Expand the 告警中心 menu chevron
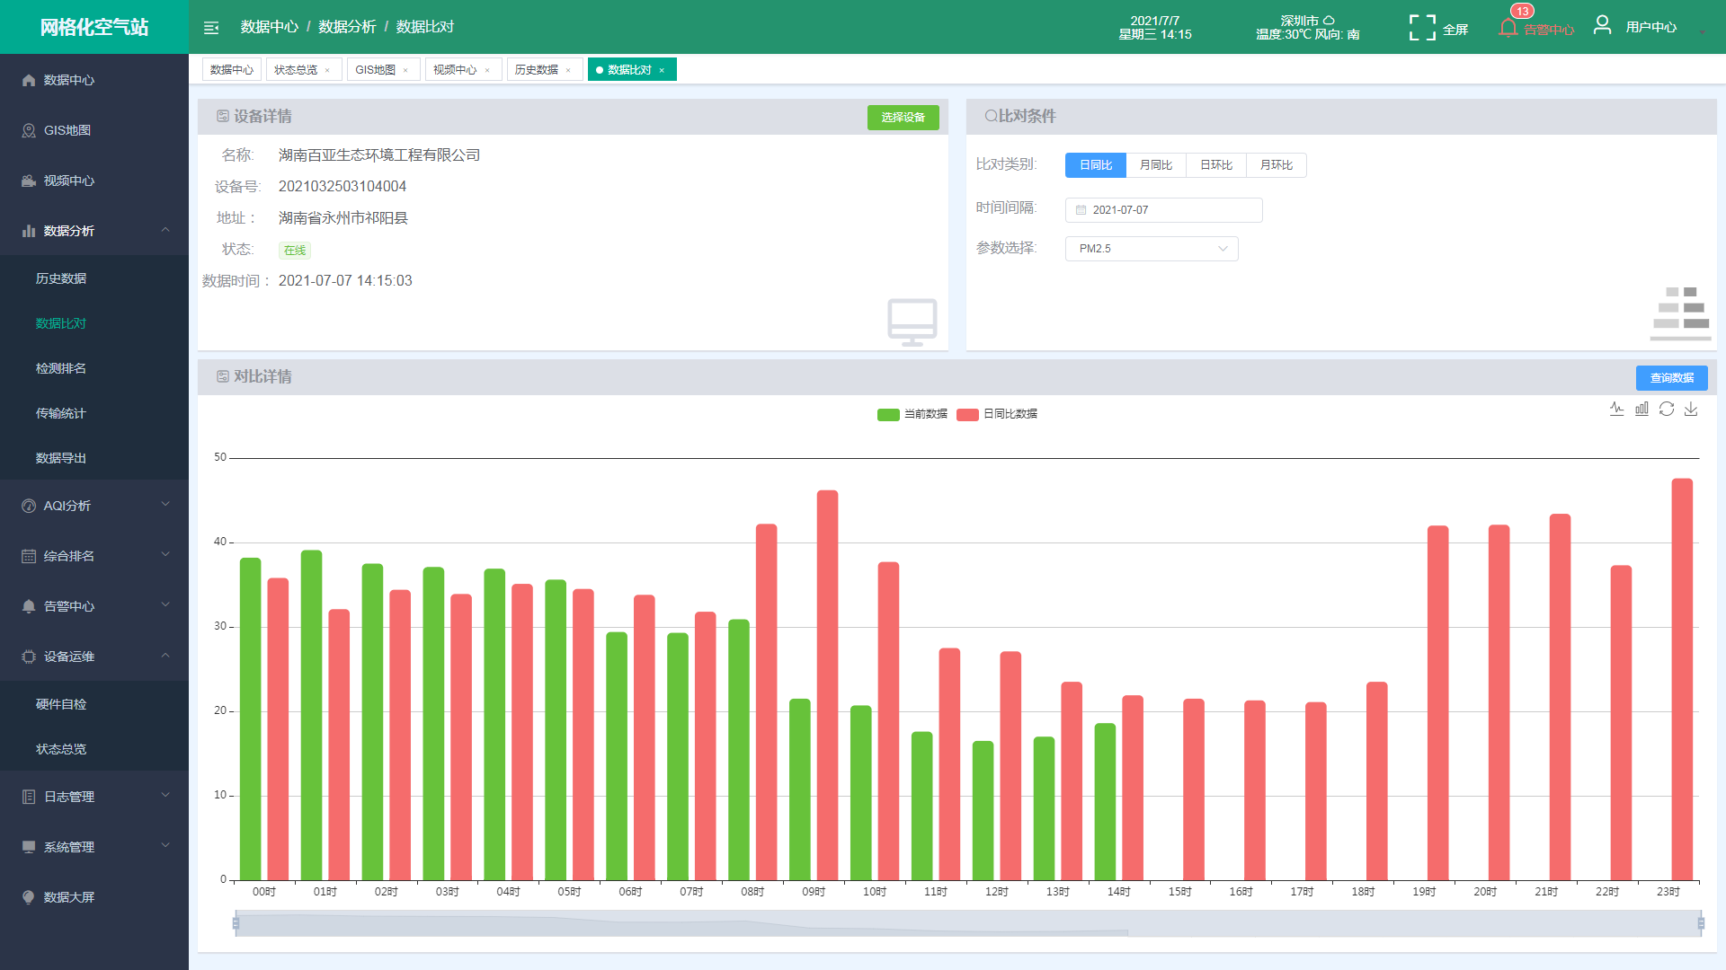This screenshot has height=970, width=1726. point(165,605)
